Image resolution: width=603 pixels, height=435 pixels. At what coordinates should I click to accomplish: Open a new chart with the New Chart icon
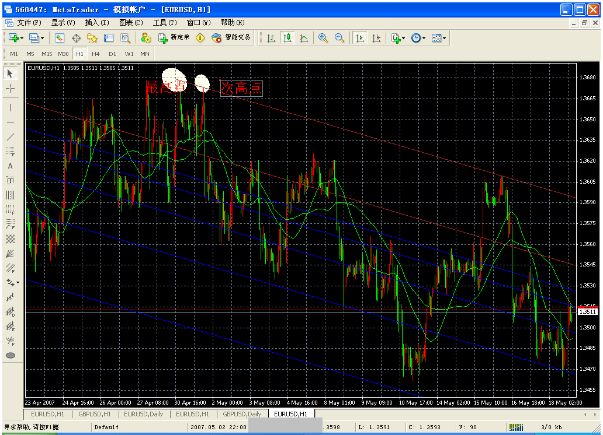(15, 37)
